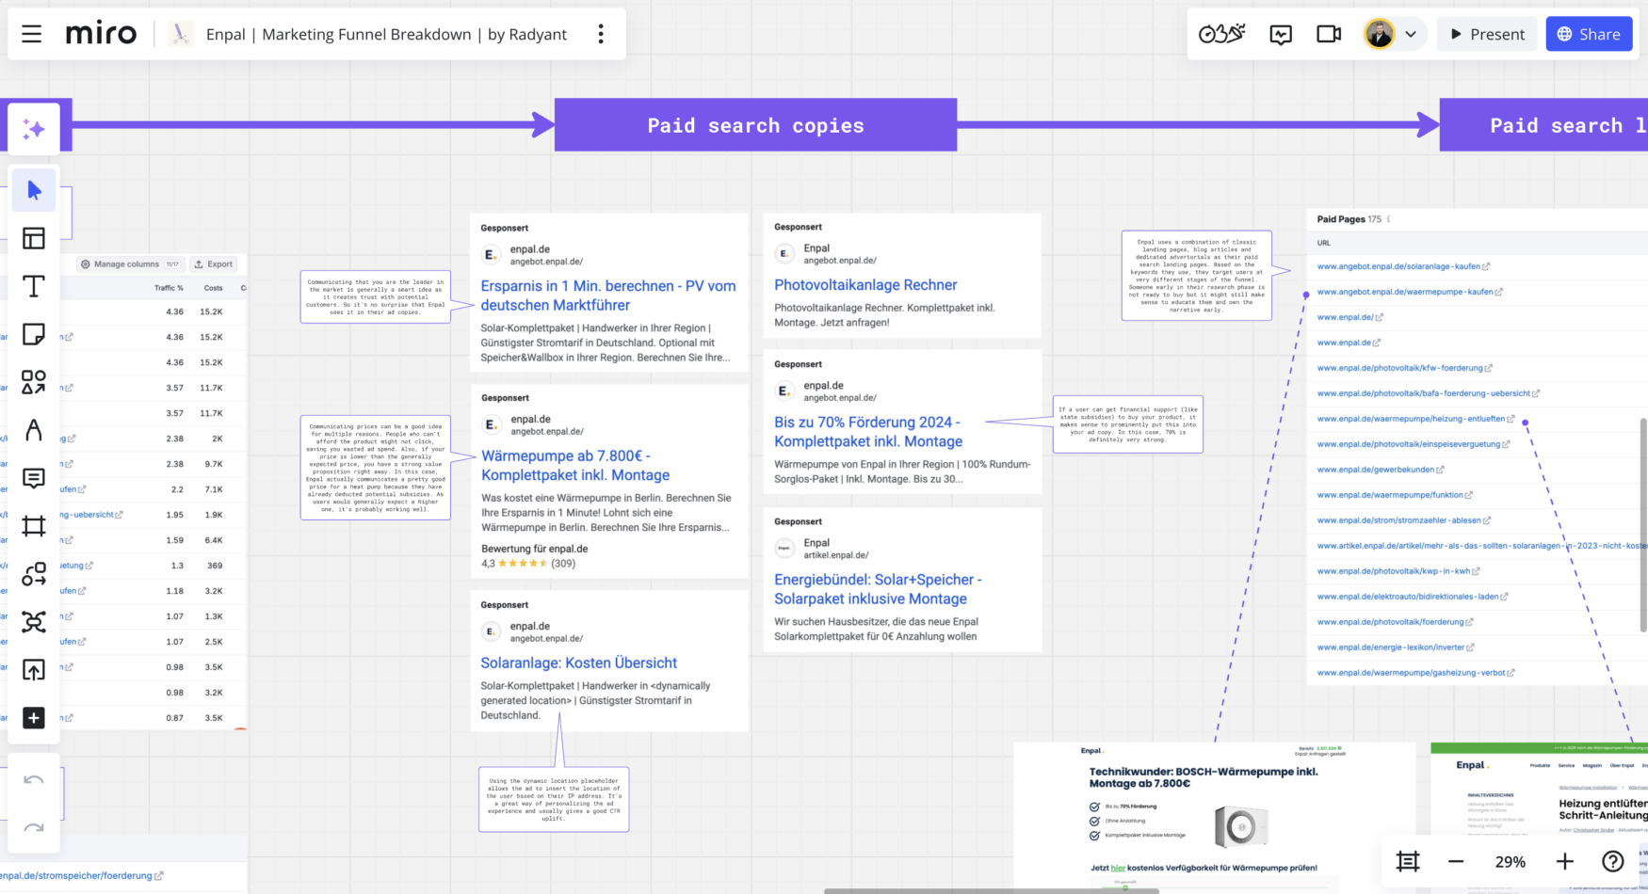Screen dimensions: 1648x894
Task: Click the blue Share button
Action: coord(1589,34)
